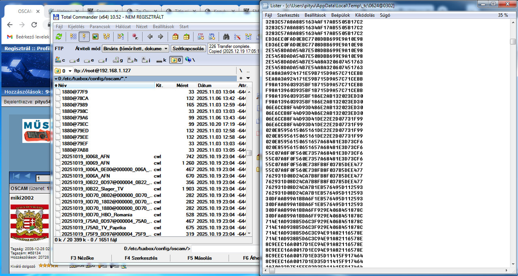Viewport: 518px width, 276px height.
Task: Switch to drive k
Action: (x=160, y=60)
